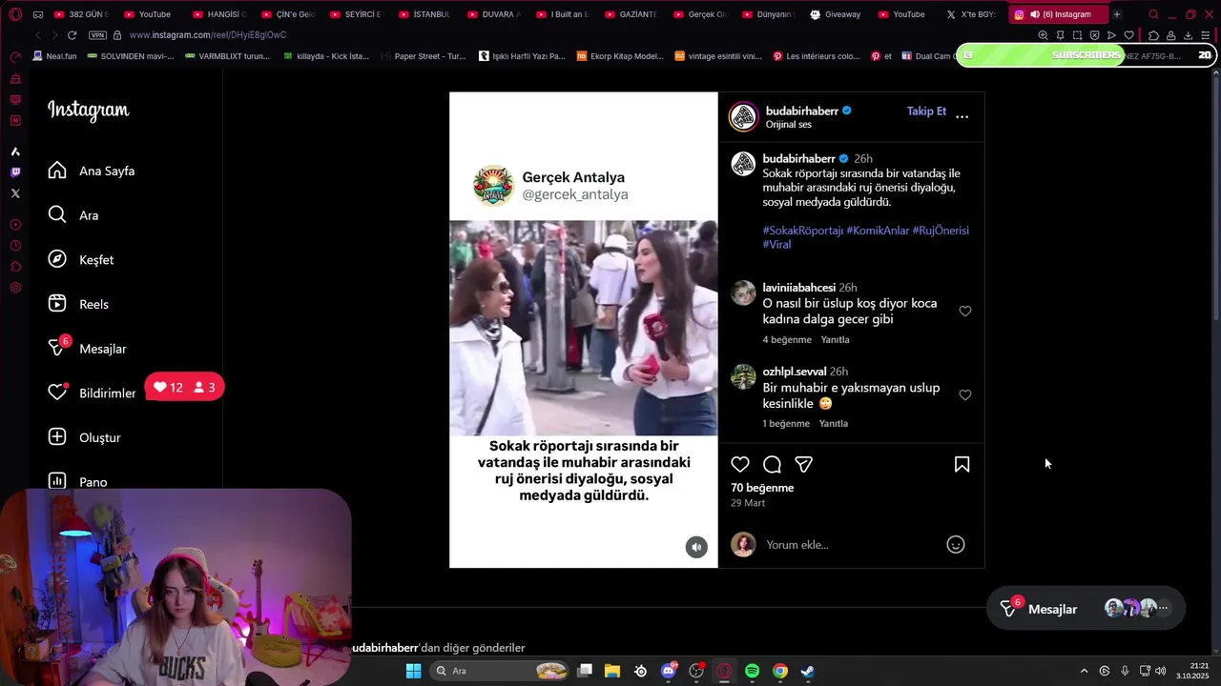Toggle the VPN badge in address bar
Screen dimensions: 1221x686
coord(97,35)
